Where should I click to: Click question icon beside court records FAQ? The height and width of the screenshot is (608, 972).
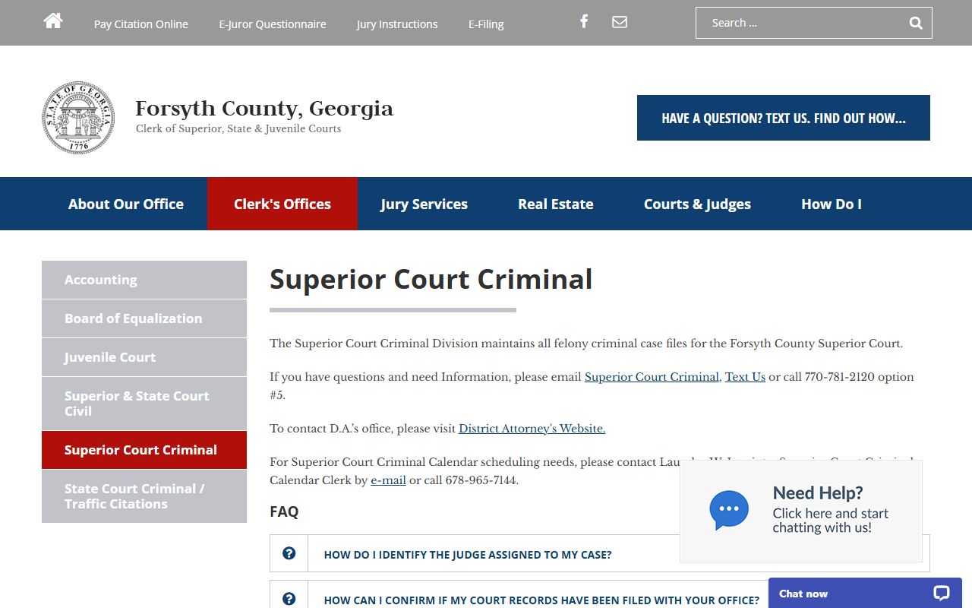289,599
